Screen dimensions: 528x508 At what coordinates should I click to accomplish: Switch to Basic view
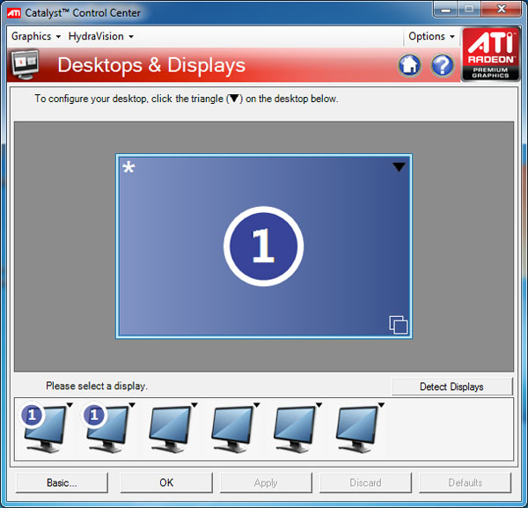(x=62, y=482)
